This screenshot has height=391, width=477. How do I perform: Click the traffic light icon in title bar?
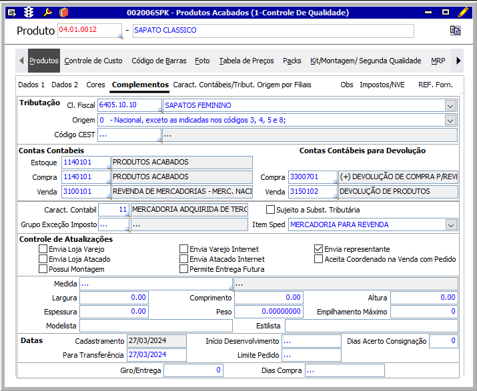29,12
